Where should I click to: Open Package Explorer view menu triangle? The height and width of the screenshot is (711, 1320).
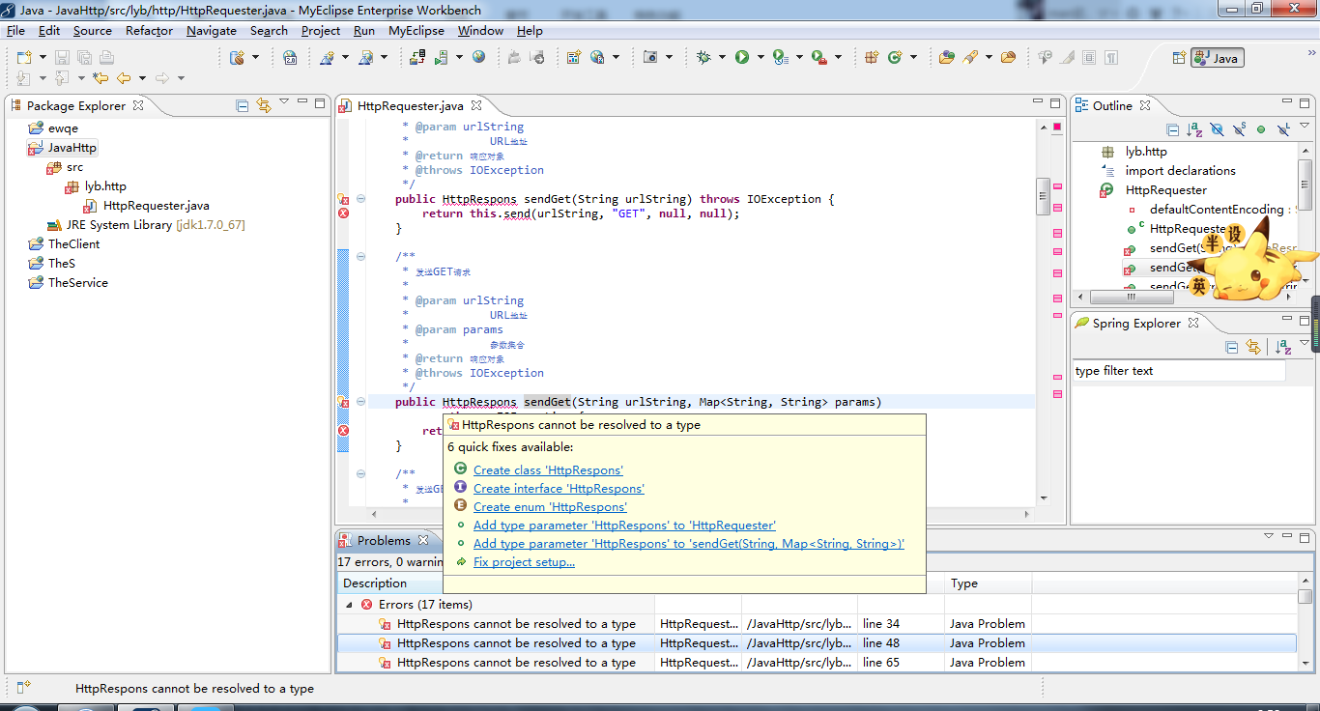[x=284, y=101]
